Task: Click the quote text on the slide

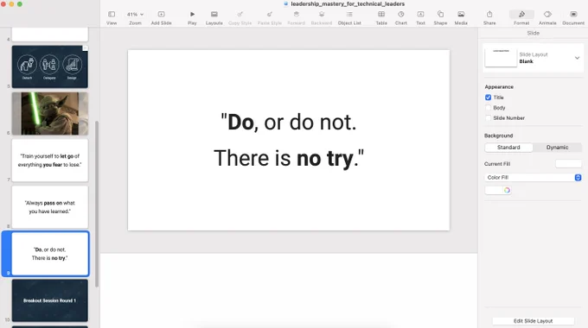Action: [x=288, y=140]
